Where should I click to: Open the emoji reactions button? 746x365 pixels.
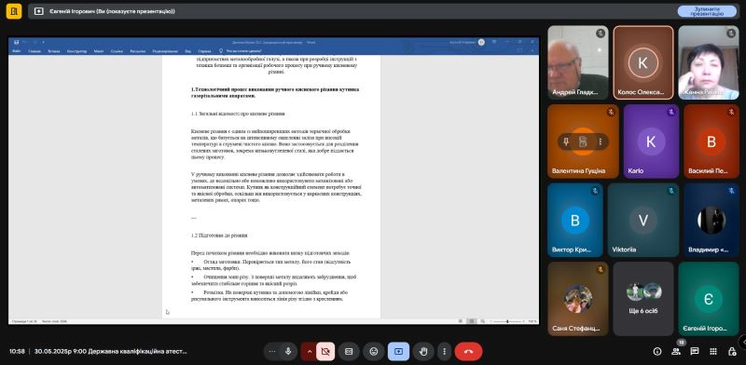pyautogui.click(x=374, y=351)
